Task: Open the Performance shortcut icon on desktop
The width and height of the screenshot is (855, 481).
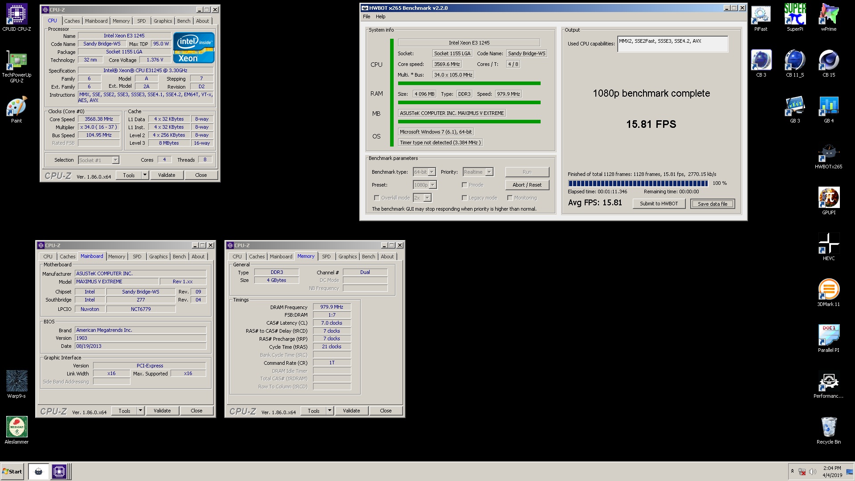Action: 829,385
